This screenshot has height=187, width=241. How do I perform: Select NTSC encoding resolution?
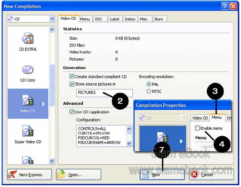coord(149,91)
